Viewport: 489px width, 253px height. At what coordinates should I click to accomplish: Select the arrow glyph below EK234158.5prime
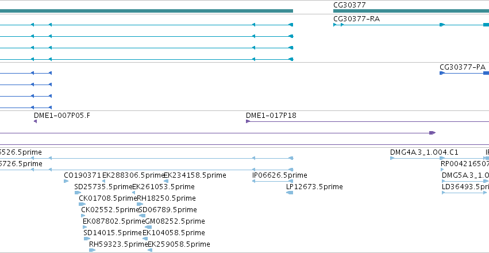click(x=166, y=181)
